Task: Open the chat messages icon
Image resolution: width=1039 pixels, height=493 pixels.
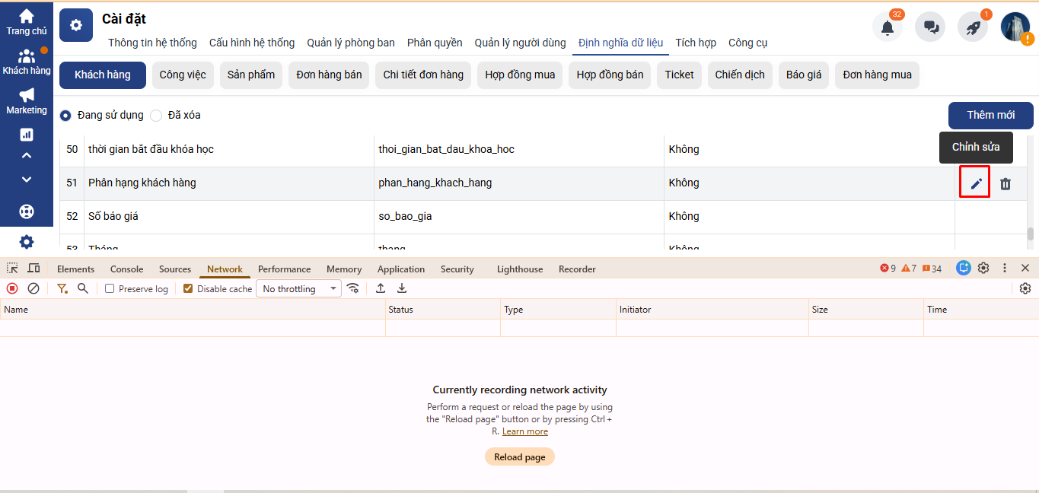Action: [x=930, y=27]
